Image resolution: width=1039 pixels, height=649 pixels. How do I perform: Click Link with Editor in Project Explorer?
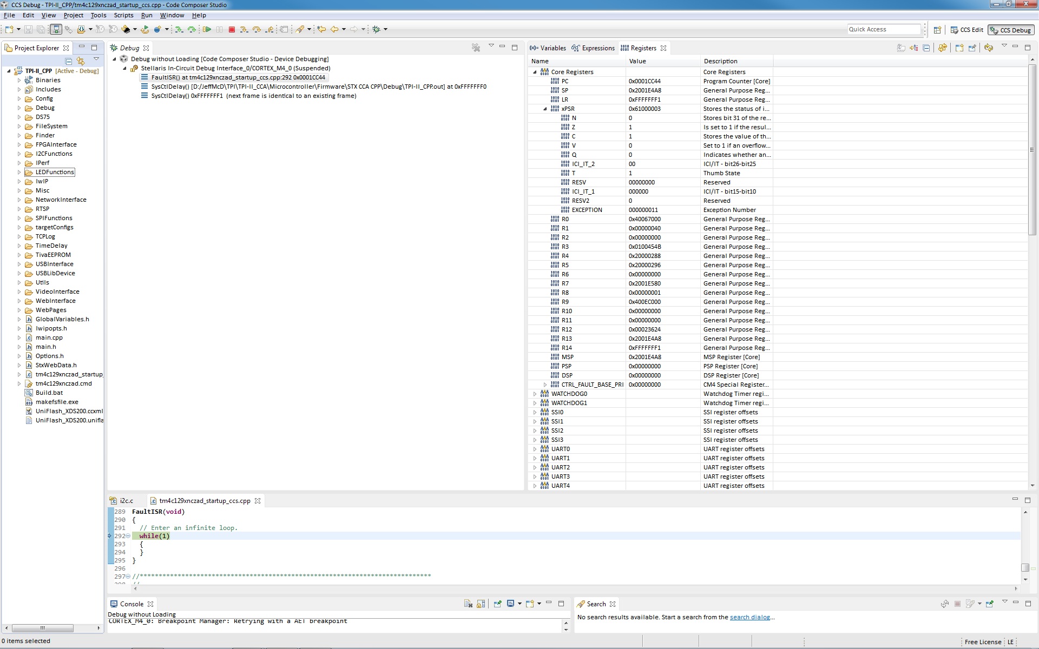(x=81, y=61)
